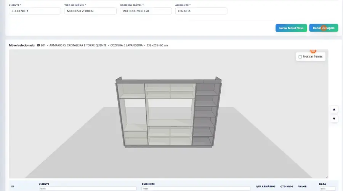This screenshot has height=191, width=343.
Task: Click the viewer resize handle corner
Action: click(x=327, y=177)
